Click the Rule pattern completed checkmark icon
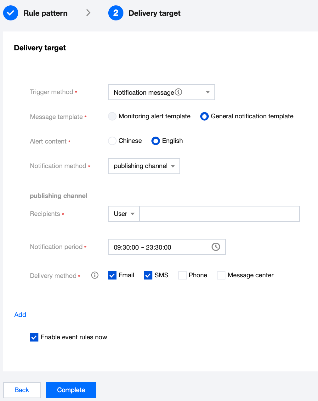This screenshot has height=401, width=318. [11, 13]
